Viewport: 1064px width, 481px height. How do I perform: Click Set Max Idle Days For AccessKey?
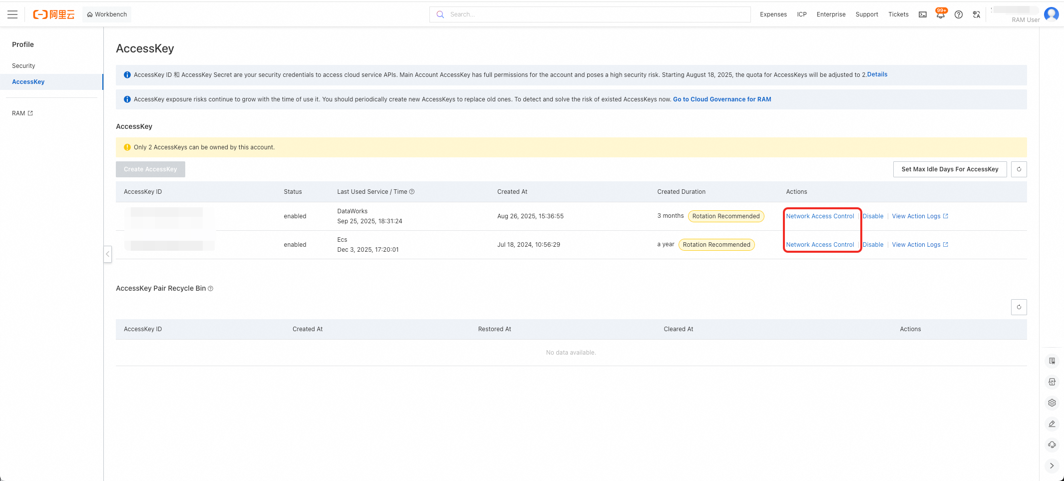950,169
